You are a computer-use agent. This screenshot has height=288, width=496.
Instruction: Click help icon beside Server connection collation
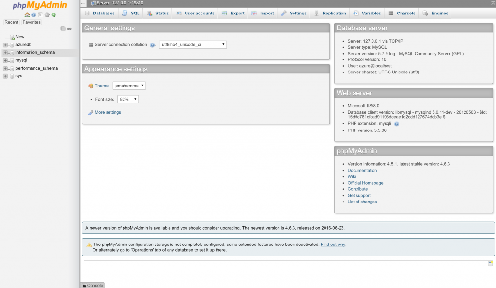pyautogui.click(x=152, y=44)
